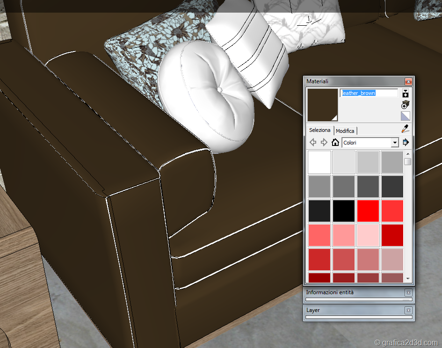Screen dimensions: 442x348
Task: Select the black color swatch
Action: pyautogui.click(x=344, y=210)
